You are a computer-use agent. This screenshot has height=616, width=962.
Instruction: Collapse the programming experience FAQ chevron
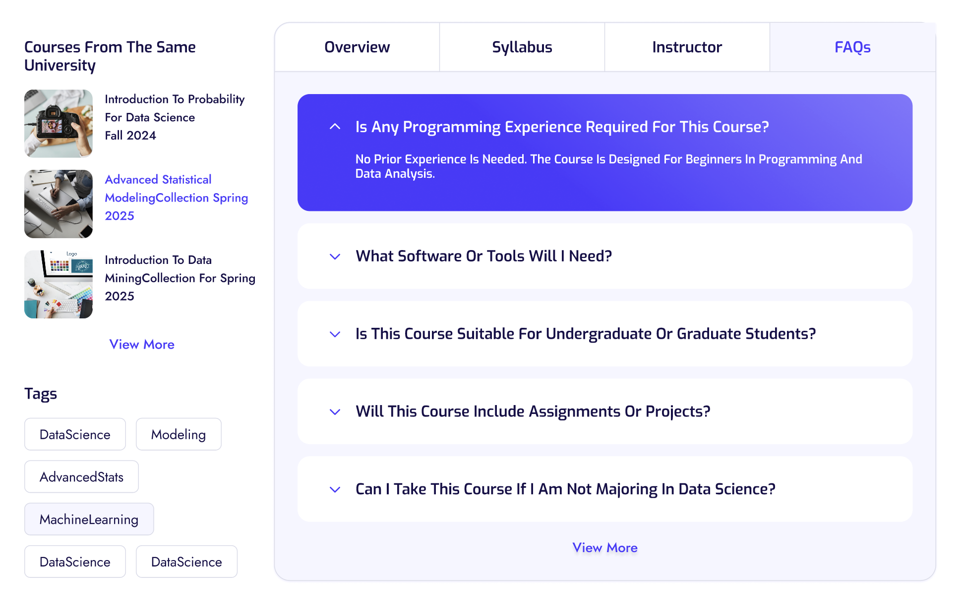point(335,127)
